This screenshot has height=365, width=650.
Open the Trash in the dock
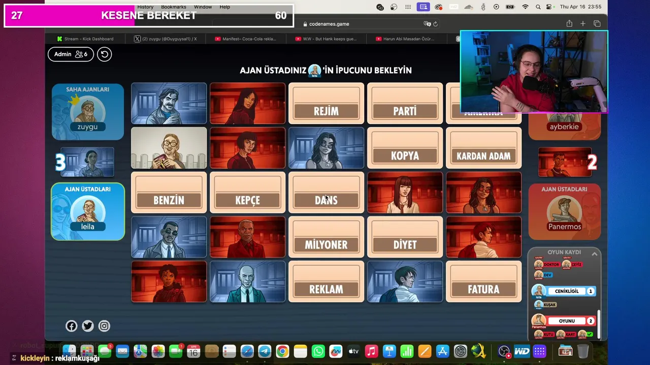(583, 351)
